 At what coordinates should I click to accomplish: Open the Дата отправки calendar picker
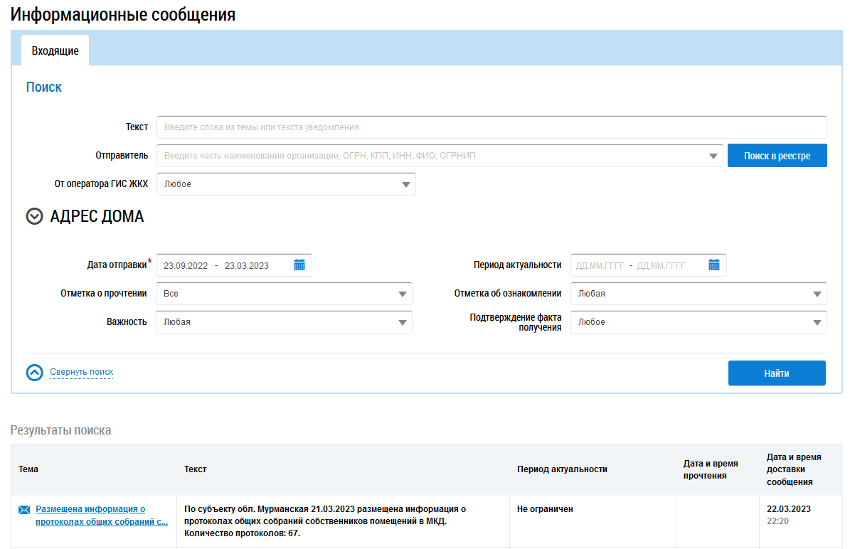click(299, 265)
